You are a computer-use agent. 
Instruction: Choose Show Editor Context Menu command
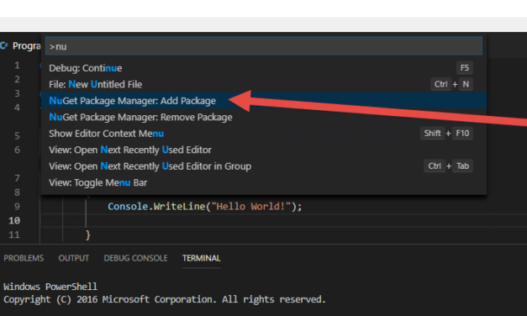point(264,134)
